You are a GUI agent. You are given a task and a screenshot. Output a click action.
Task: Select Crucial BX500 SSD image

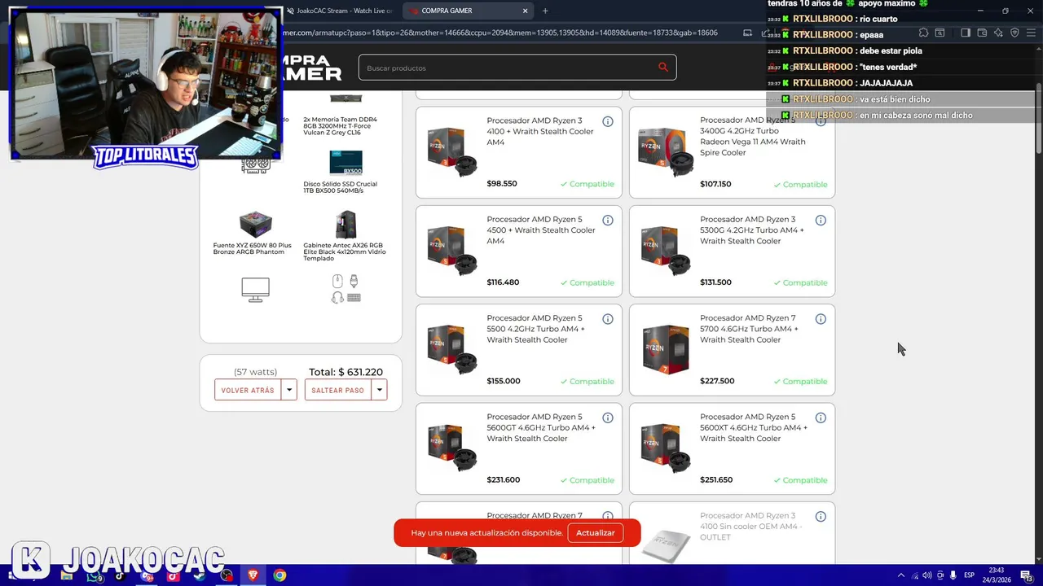pyautogui.click(x=345, y=162)
